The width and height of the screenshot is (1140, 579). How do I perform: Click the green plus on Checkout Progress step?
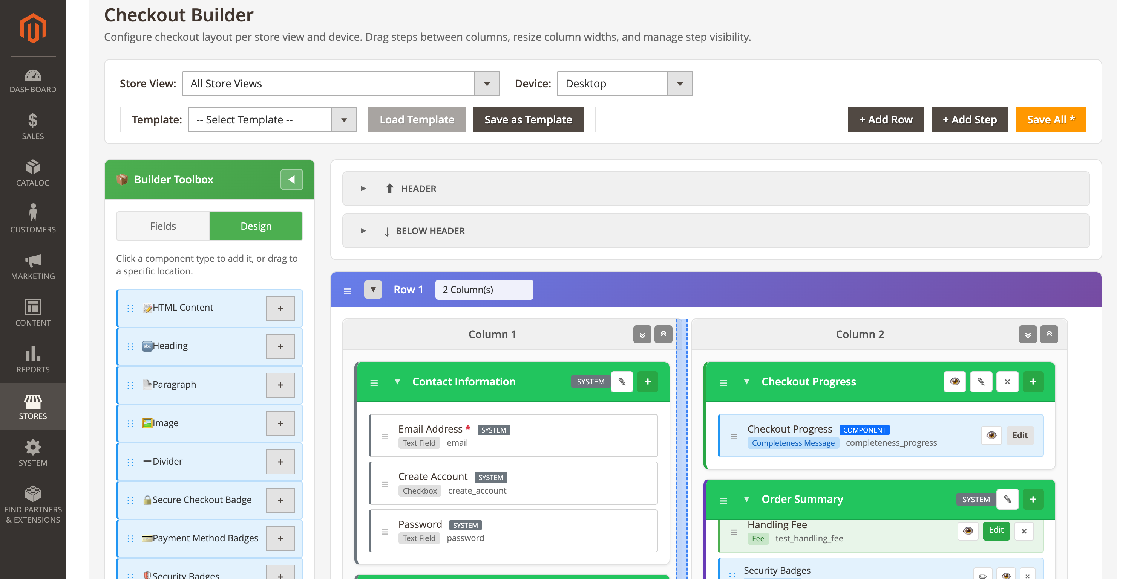(1033, 381)
